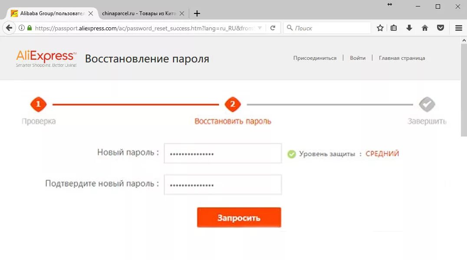Switch to the chinaparcel.ru tab
The height and width of the screenshot is (260, 467).
(139, 13)
